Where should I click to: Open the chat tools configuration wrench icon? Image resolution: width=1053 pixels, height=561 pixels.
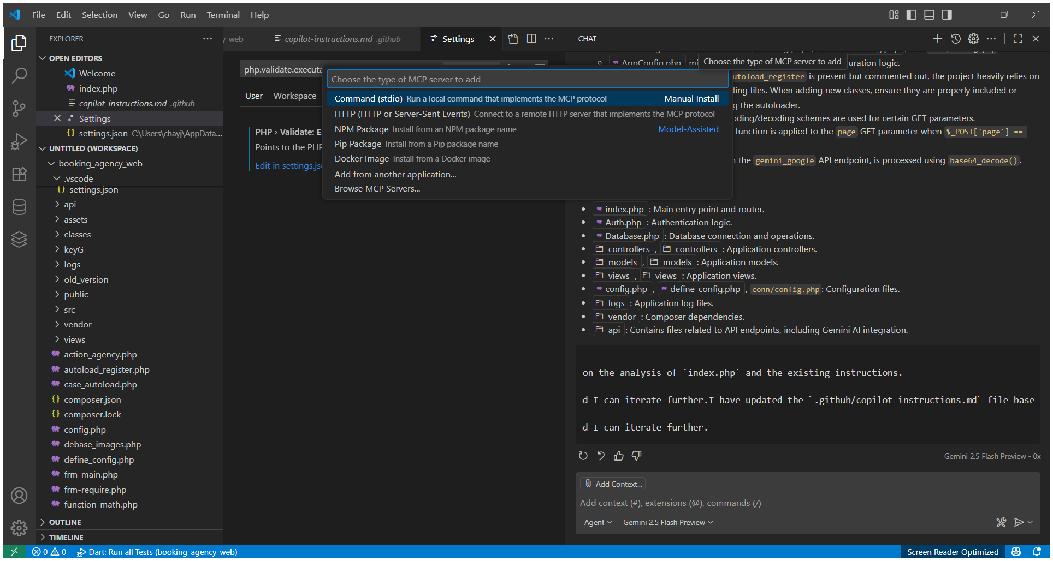pos(1002,522)
